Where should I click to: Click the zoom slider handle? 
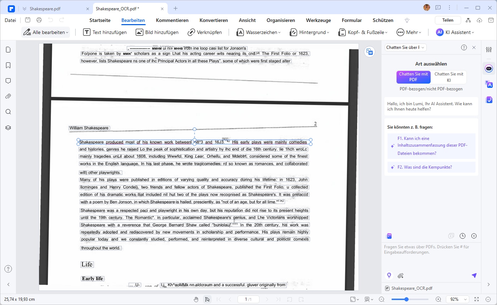click(x=406, y=299)
